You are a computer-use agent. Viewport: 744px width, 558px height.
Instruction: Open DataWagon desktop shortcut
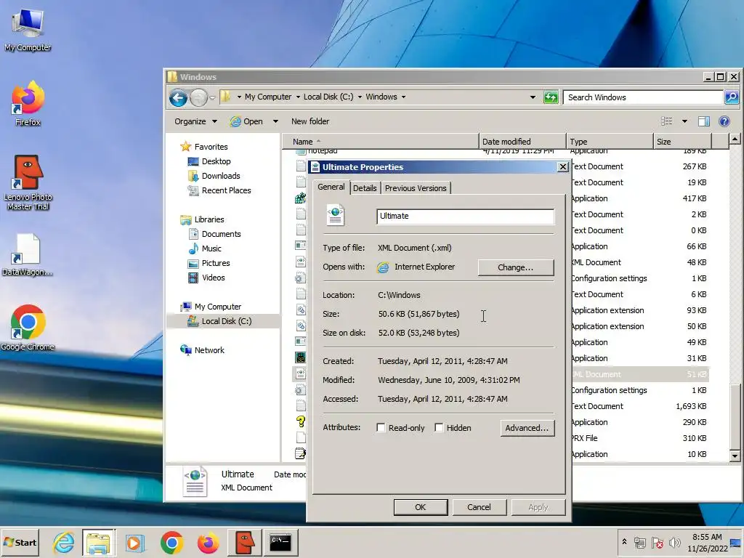coord(27,255)
